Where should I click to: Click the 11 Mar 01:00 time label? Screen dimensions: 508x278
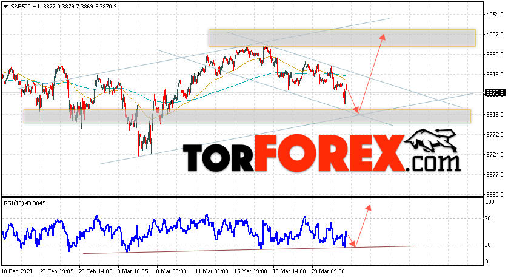point(211,271)
